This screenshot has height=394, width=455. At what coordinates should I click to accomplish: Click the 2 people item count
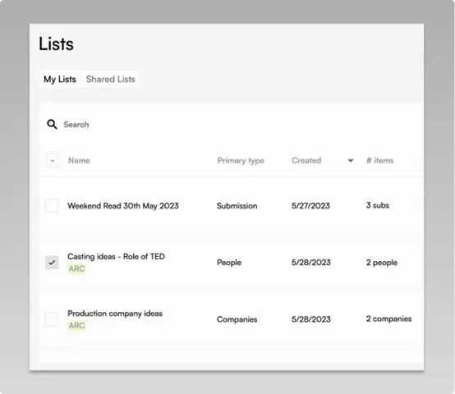[382, 263]
